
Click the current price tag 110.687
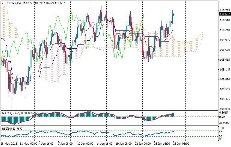[225, 14]
